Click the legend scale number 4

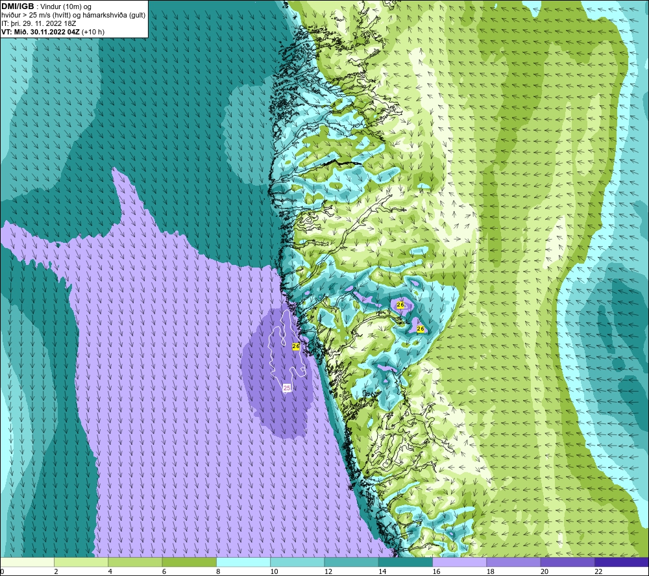tap(110, 571)
